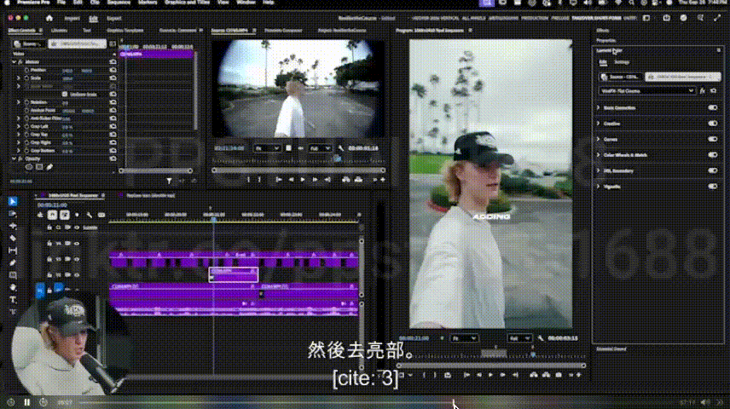Expand the Vignette section

click(x=599, y=187)
